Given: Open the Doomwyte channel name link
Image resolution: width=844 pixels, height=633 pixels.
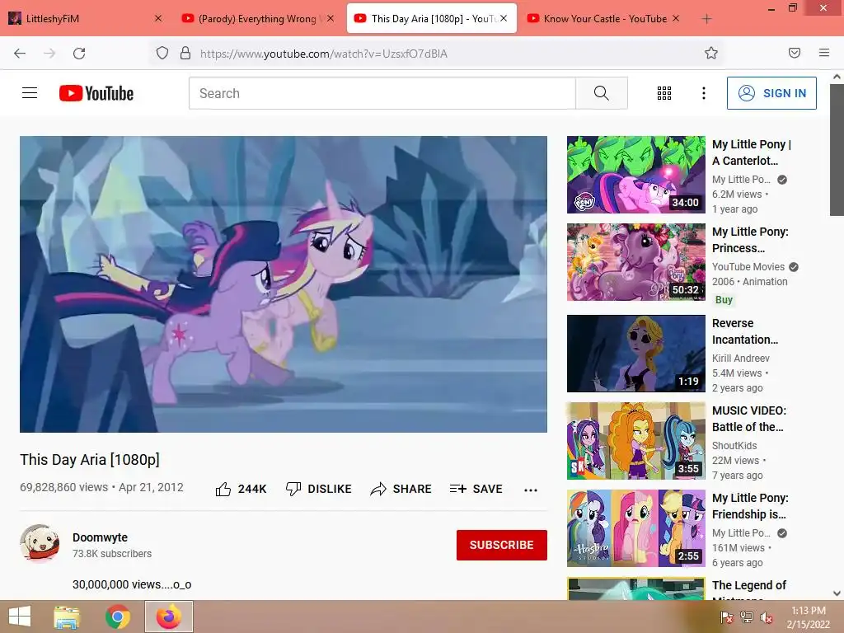Looking at the screenshot, I should [x=100, y=537].
